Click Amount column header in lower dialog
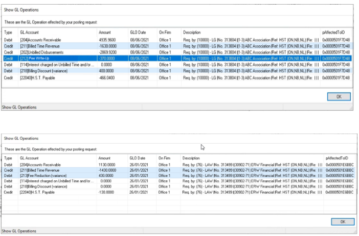Screen dimensions: 359x236 coord(104,158)
